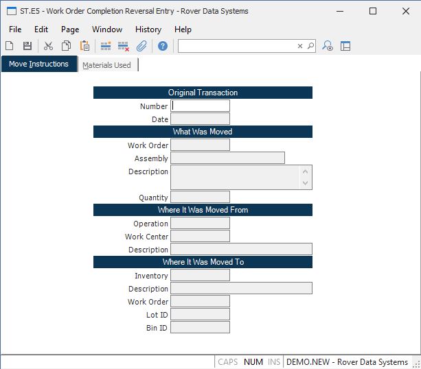Open the History menu
This screenshot has width=421, height=369.
pos(148,29)
